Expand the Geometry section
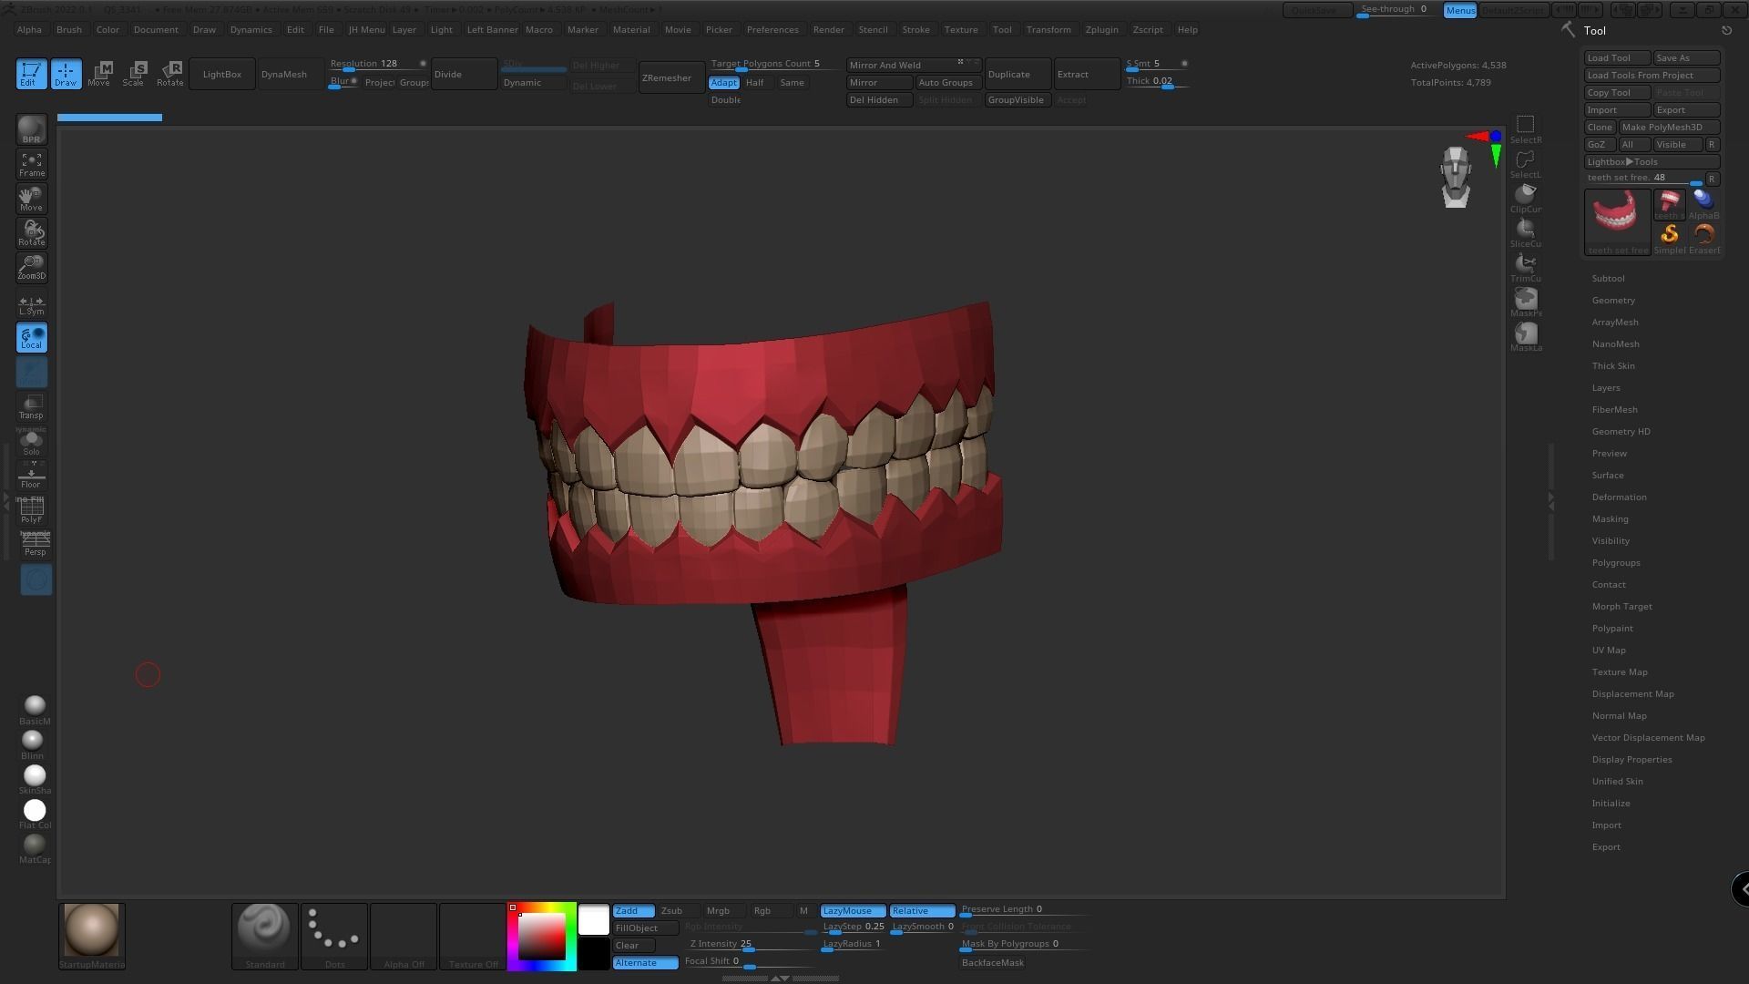Screen dimensions: 1749x984 1612,301
